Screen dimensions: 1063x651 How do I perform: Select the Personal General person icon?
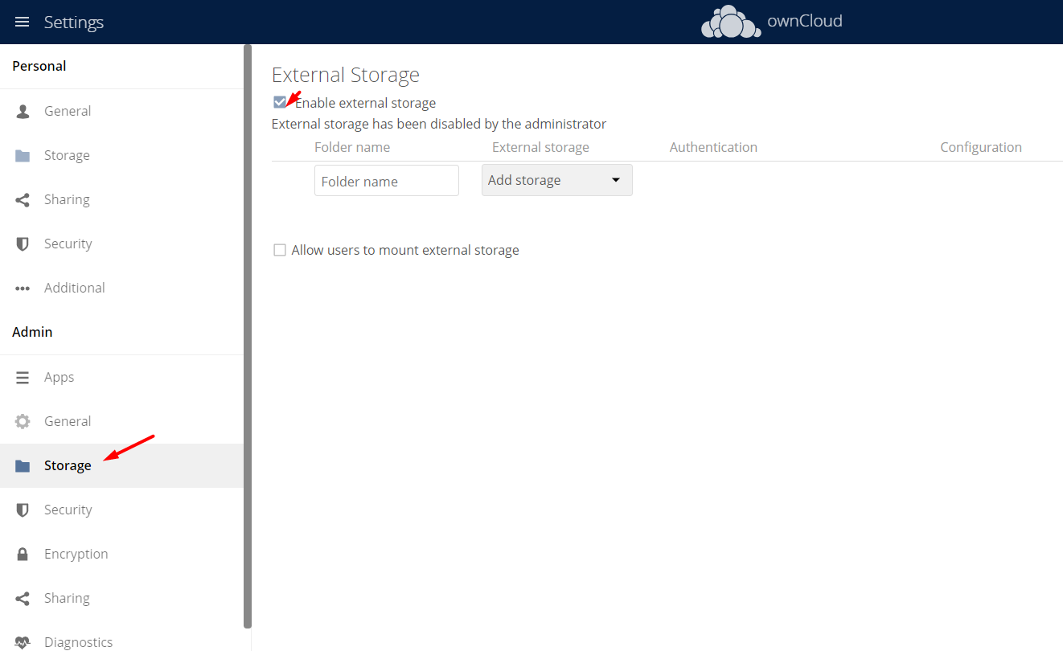pos(23,110)
